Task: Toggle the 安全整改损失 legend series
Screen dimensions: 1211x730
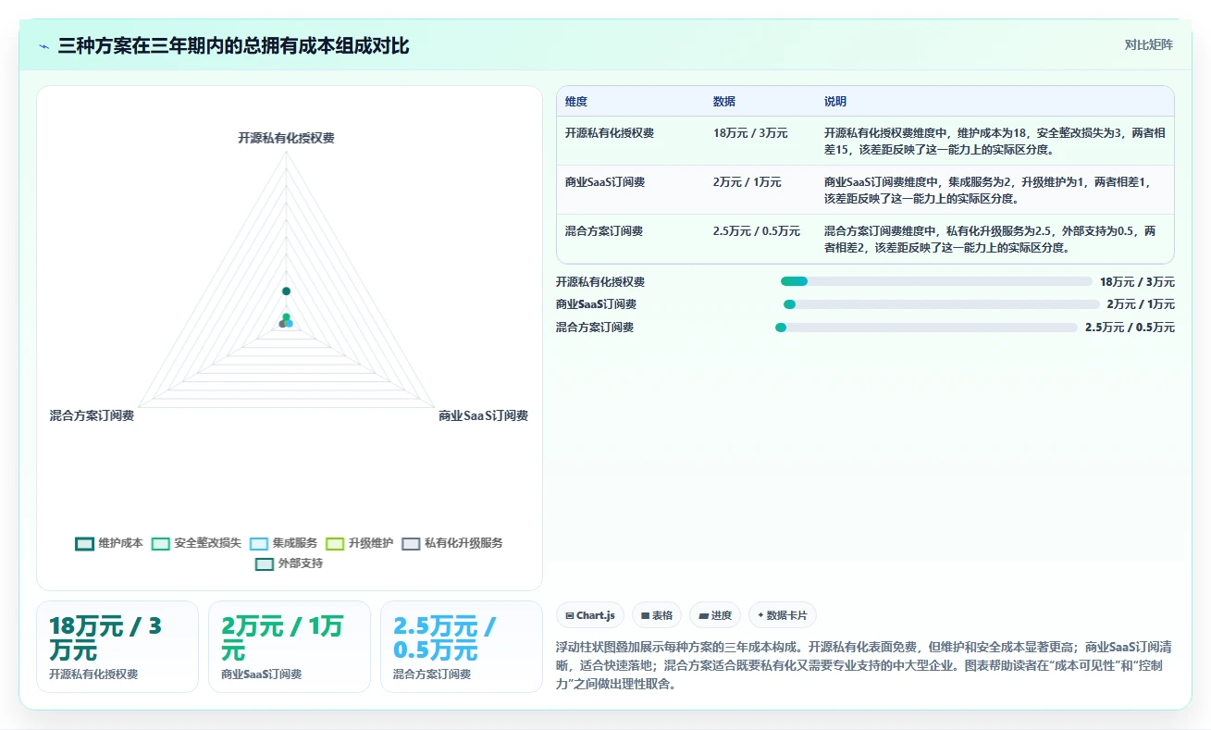Action: (196, 543)
